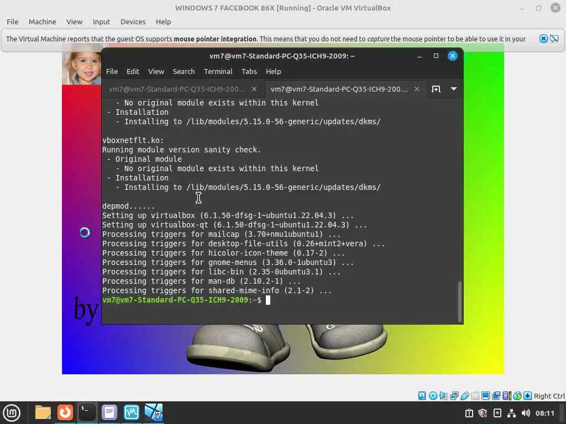Click the VirtualBox audio status icon

point(443,396)
